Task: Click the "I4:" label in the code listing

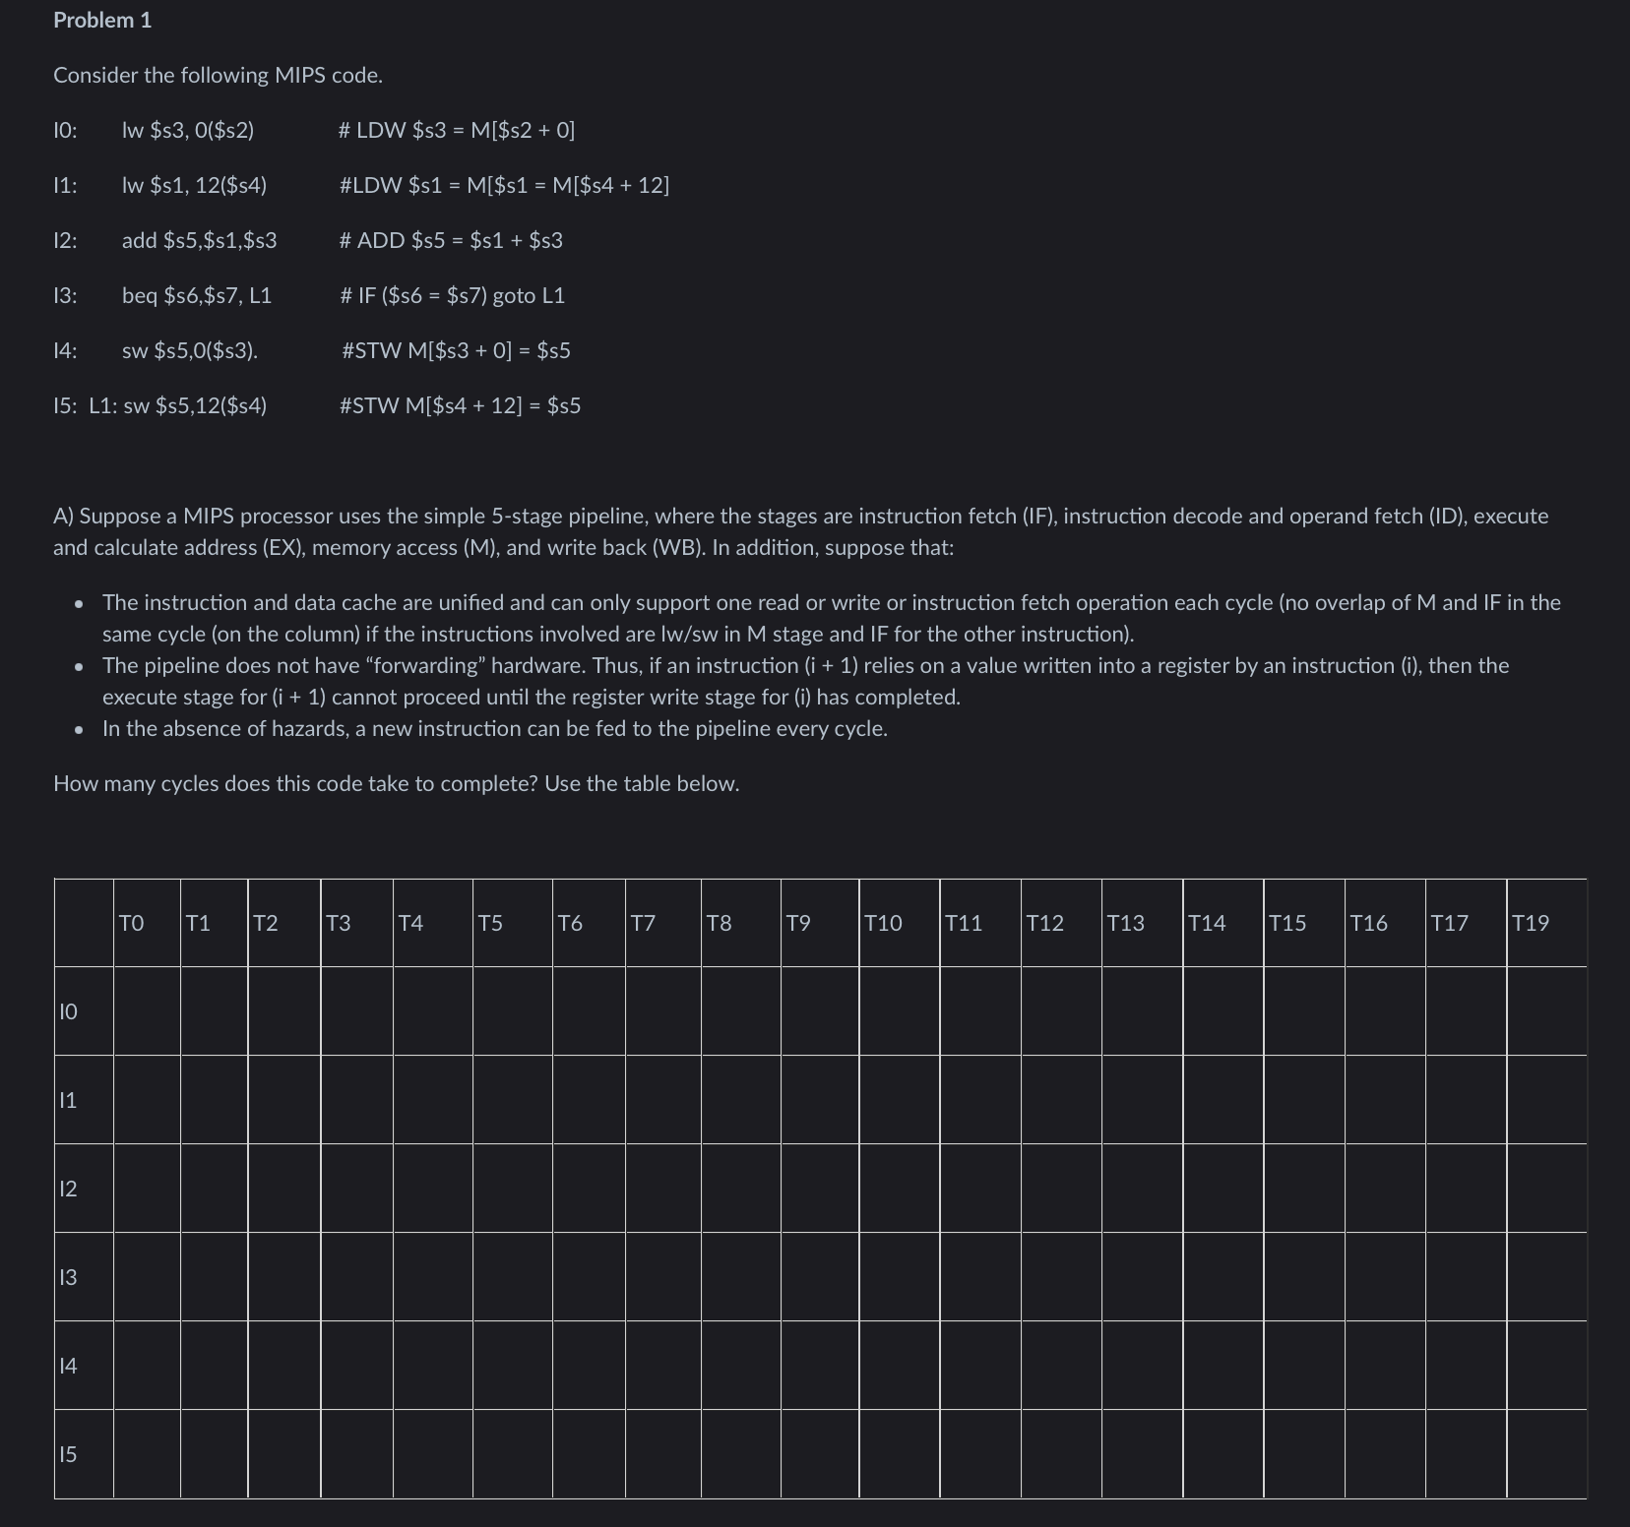Action: click(65, 350)
